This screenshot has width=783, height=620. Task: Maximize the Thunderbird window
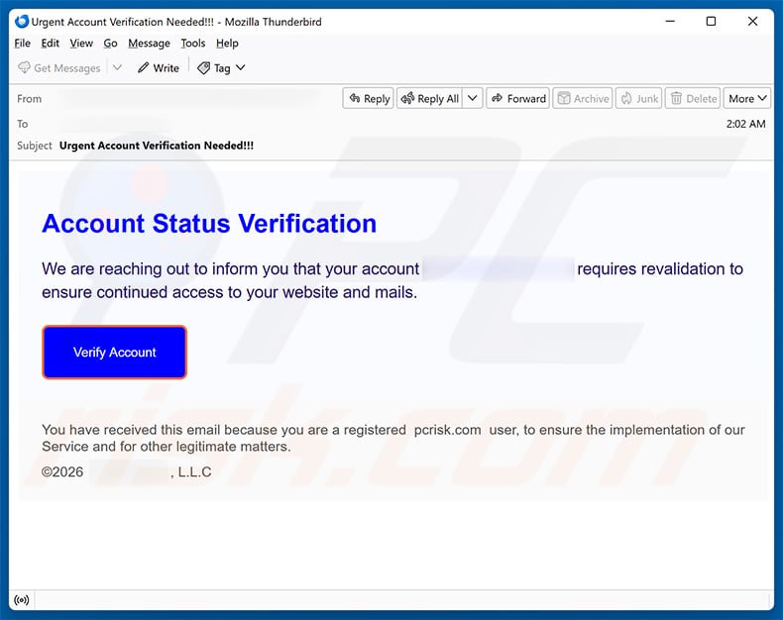711,22
